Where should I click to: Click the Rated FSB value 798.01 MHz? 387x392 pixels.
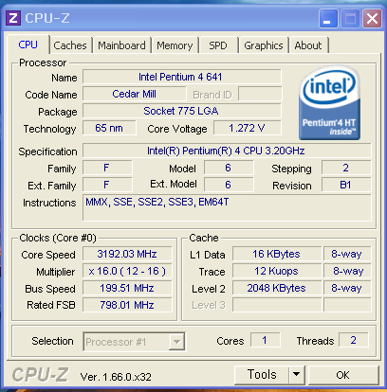127,305
